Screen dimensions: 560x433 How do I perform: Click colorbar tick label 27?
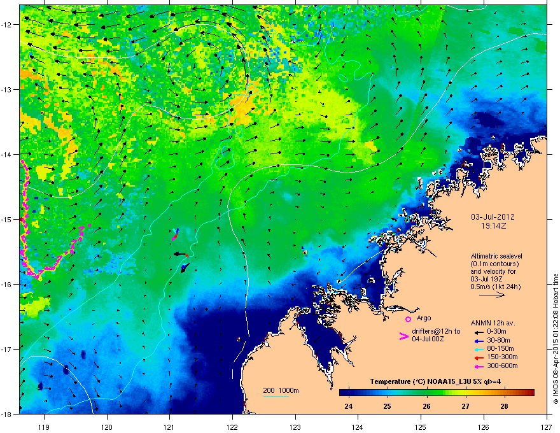465,406
